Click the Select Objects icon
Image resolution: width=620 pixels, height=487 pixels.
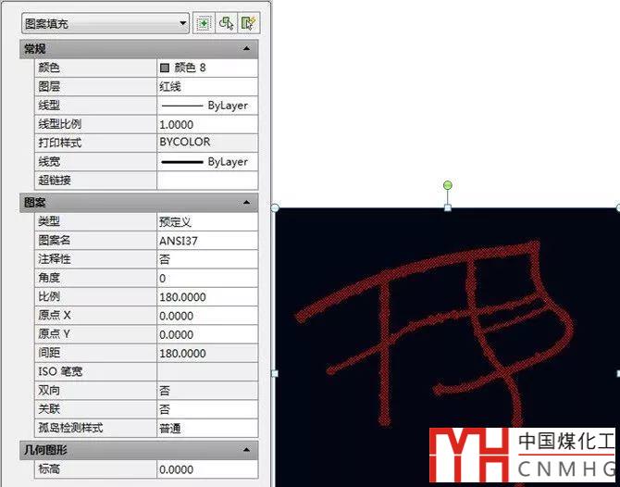(x=226, y=23)
